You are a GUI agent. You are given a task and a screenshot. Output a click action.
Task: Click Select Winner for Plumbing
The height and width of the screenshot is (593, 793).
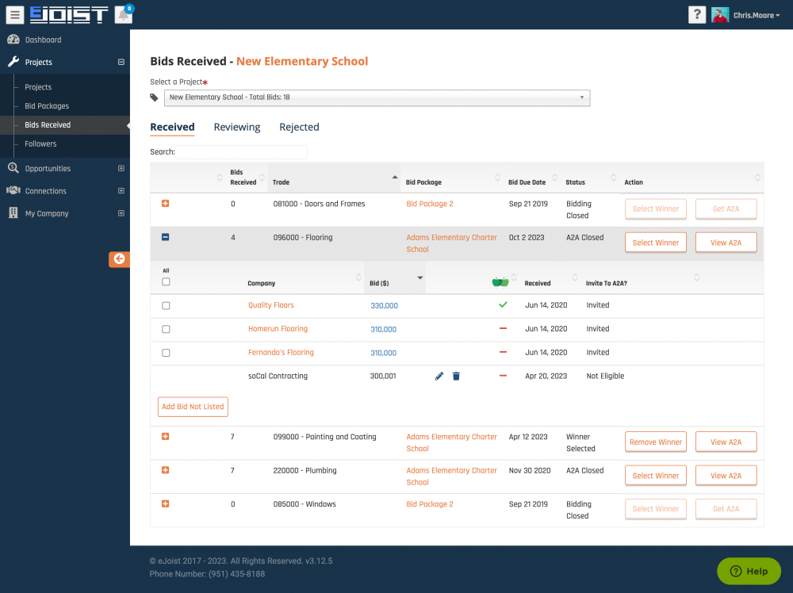coord(656,476)
